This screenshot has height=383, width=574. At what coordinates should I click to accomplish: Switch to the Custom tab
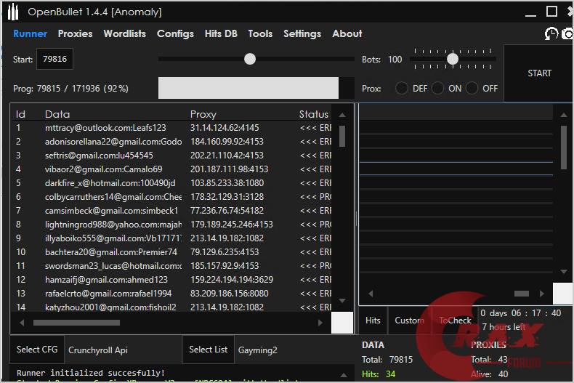(409, 320)
